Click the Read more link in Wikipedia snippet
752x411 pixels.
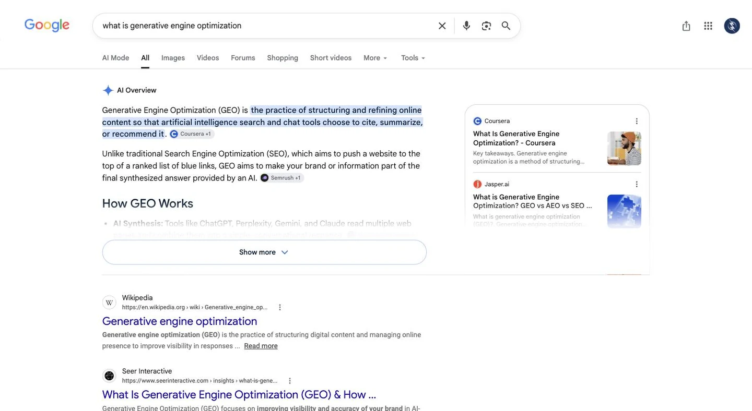[261, 346]
